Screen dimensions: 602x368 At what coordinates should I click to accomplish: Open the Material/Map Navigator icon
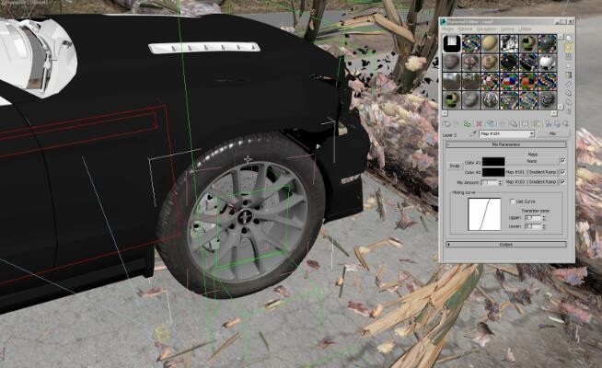pos(569,110)
